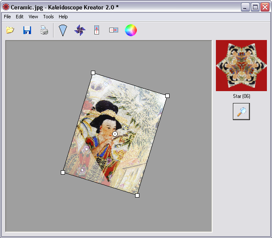The width and height of the screenshot is (272, 238).
Task: Minimize the Kaleidoscope Kreator window
Action: (x=245, y=7)
